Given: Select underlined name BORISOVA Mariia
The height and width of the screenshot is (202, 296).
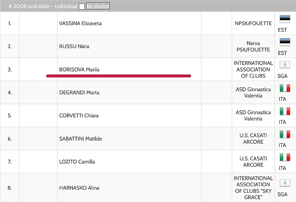Looking at the screenshot, I should [x=79, y=69].
